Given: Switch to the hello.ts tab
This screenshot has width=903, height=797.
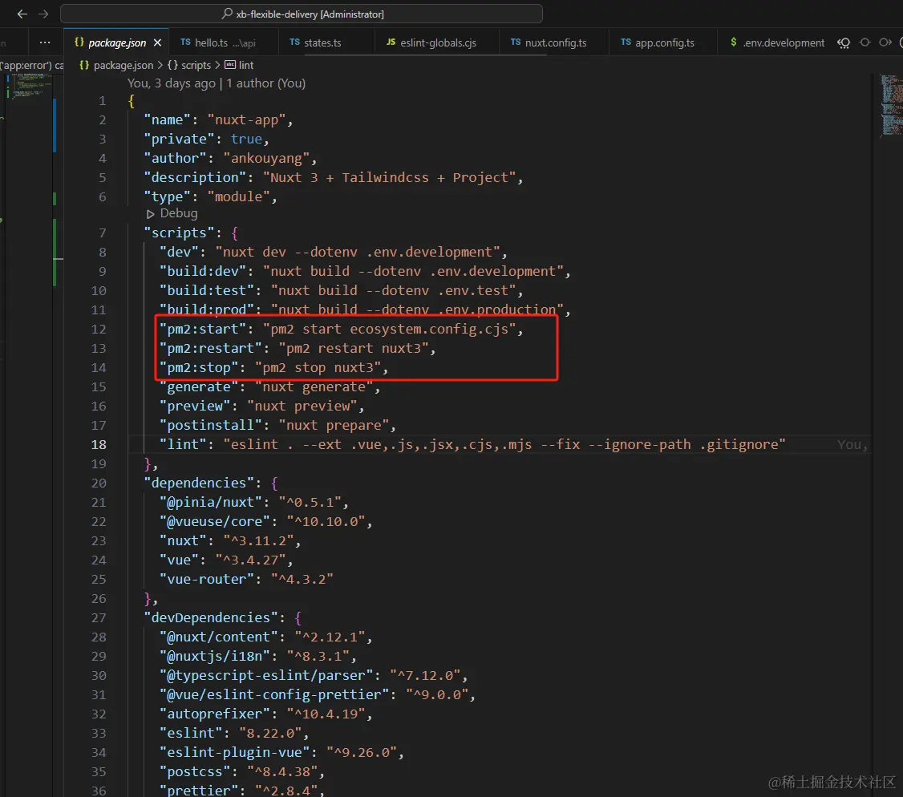Looking at the screenshot, I should tap(225, 42).
